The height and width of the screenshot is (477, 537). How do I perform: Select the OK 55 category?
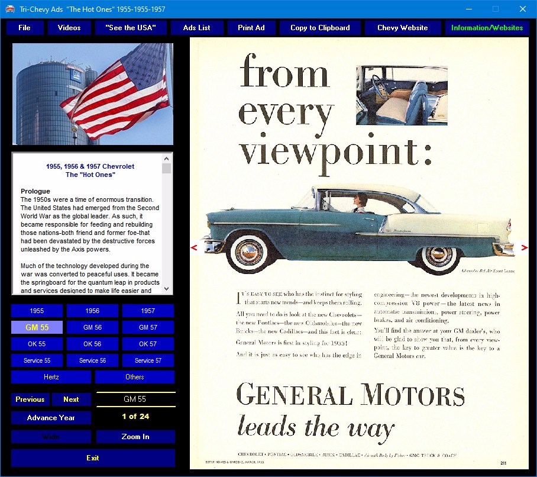[x=37, y=344]
